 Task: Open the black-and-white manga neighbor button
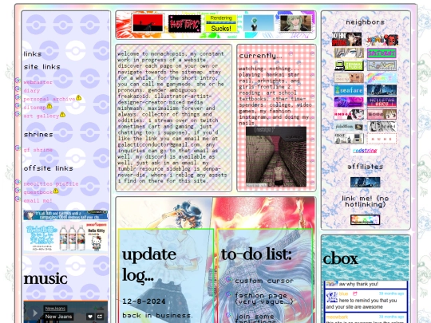pyautogui.click(x=382, y=126)
